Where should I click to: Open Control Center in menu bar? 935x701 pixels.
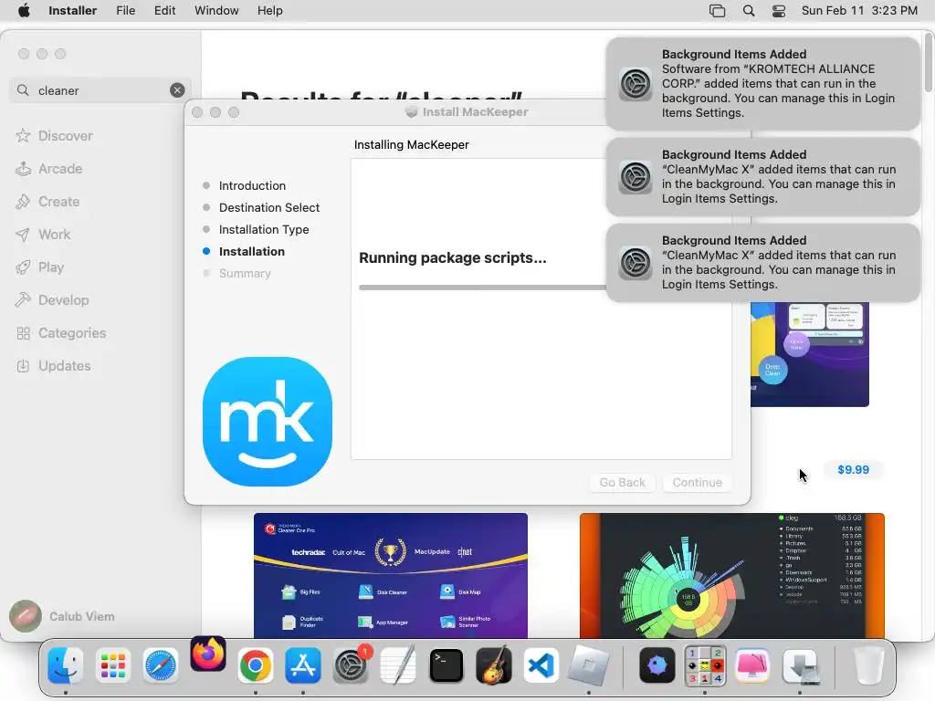779,11
